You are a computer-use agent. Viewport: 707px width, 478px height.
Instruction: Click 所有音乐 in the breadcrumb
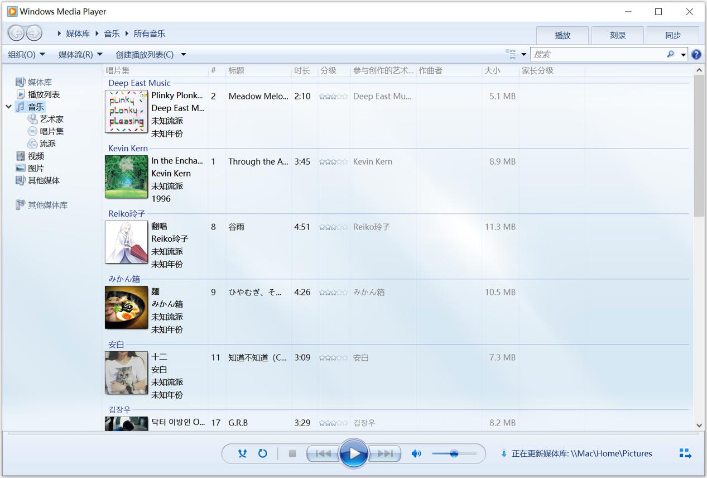(x=149, y=34)
